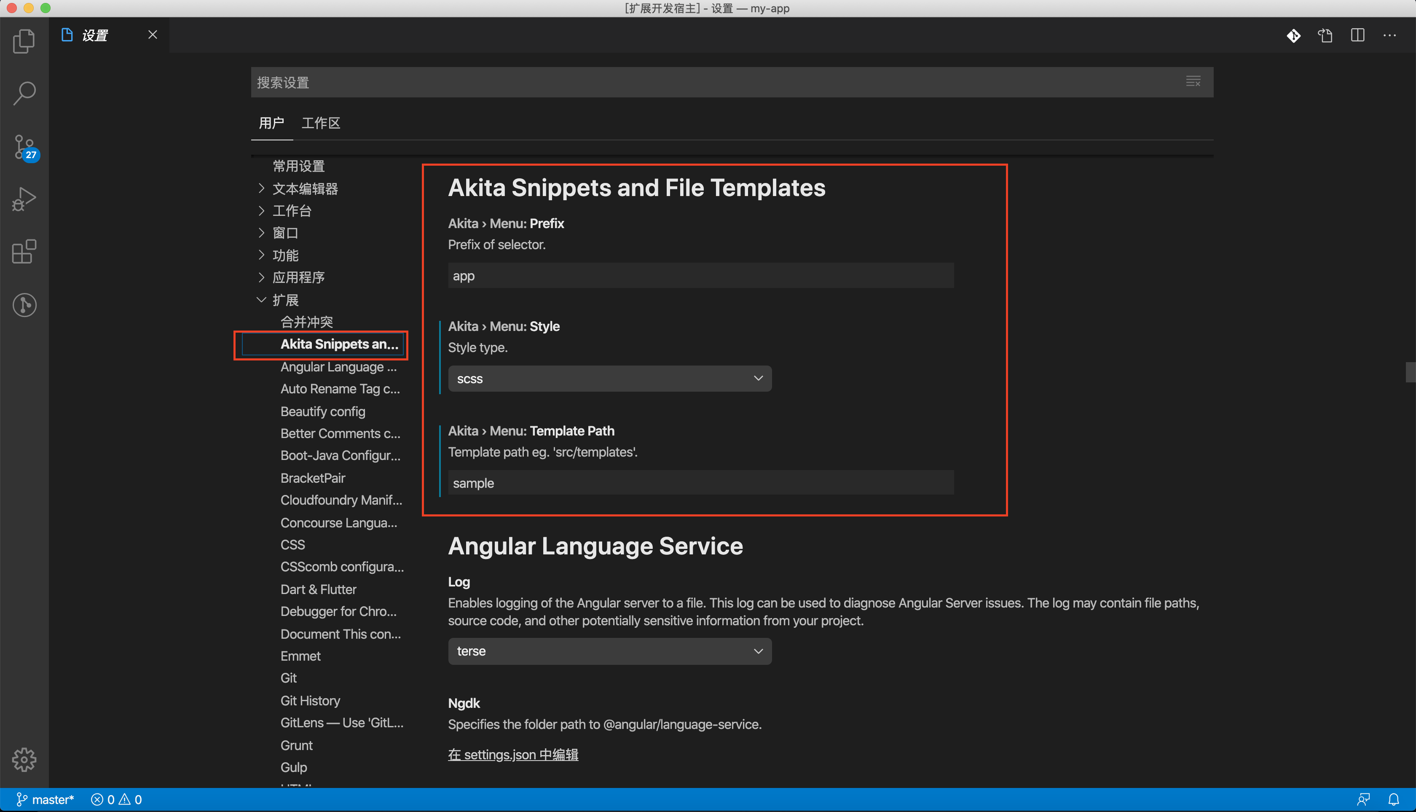Expand the 工作台 section

pos(292,211)
